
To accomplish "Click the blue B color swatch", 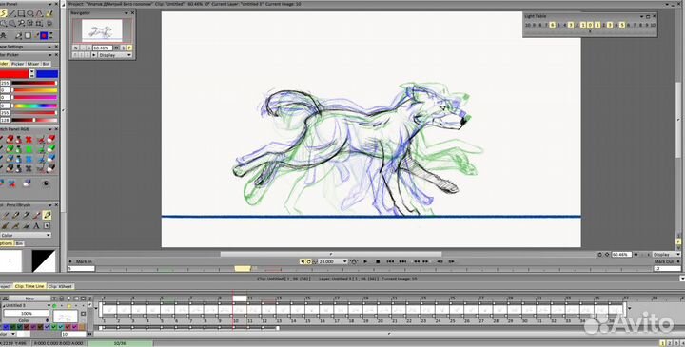I will tap(48, 74).
